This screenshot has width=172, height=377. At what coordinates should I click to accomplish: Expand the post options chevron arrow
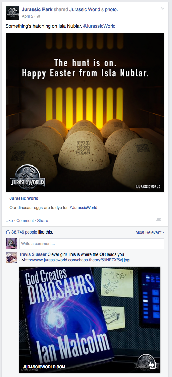163,9
